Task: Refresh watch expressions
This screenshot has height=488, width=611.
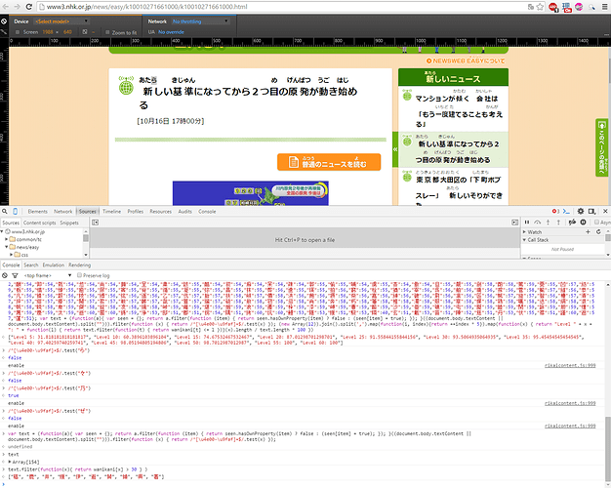Action: point(598,232)
